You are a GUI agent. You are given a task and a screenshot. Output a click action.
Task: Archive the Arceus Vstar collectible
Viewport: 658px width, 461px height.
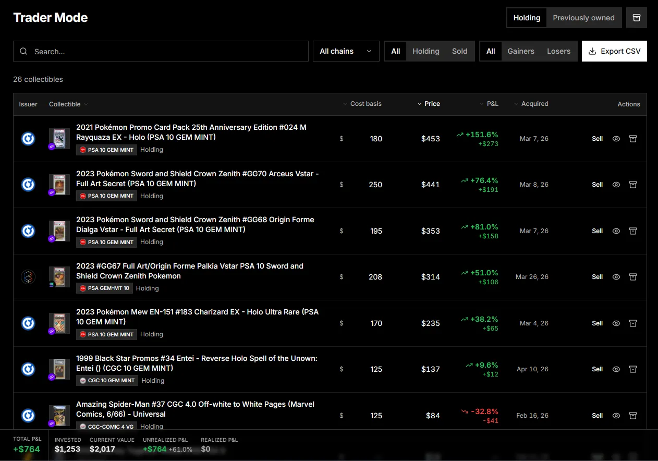(x=633, y=185)
